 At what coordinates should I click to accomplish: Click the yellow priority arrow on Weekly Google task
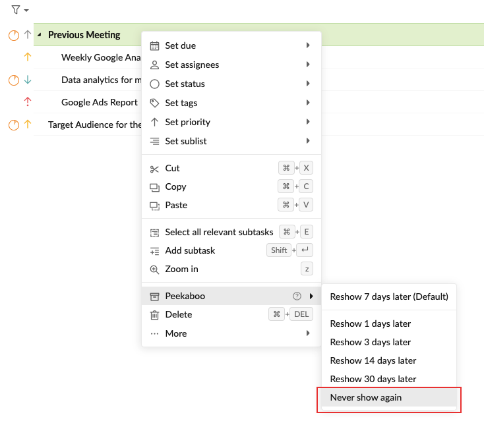28,57
